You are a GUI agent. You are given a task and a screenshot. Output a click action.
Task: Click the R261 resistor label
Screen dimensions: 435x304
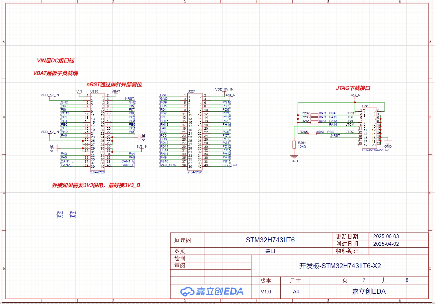(x=301, y=143)
